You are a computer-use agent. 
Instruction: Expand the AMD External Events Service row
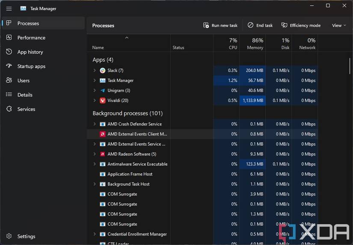[94, 144]
